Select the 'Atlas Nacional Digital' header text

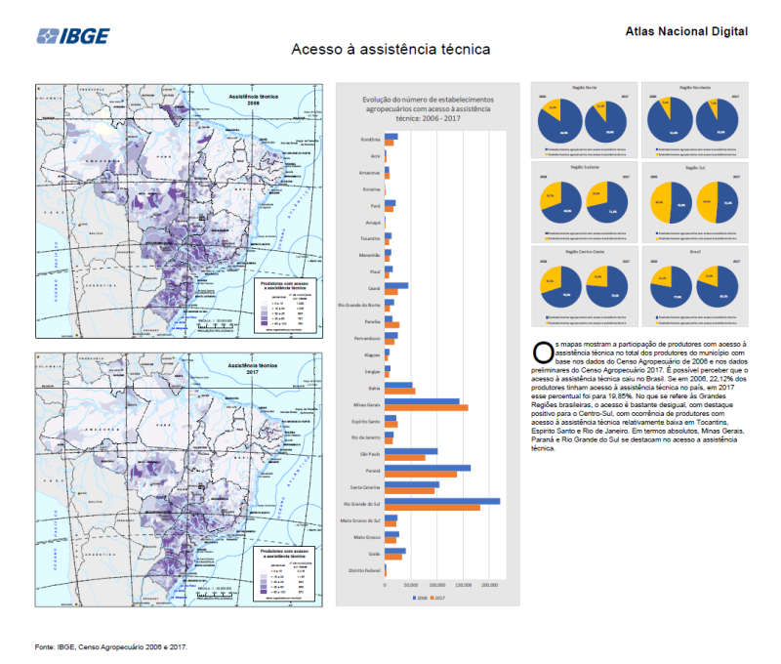pyautogui.click(x=686, y=31)
